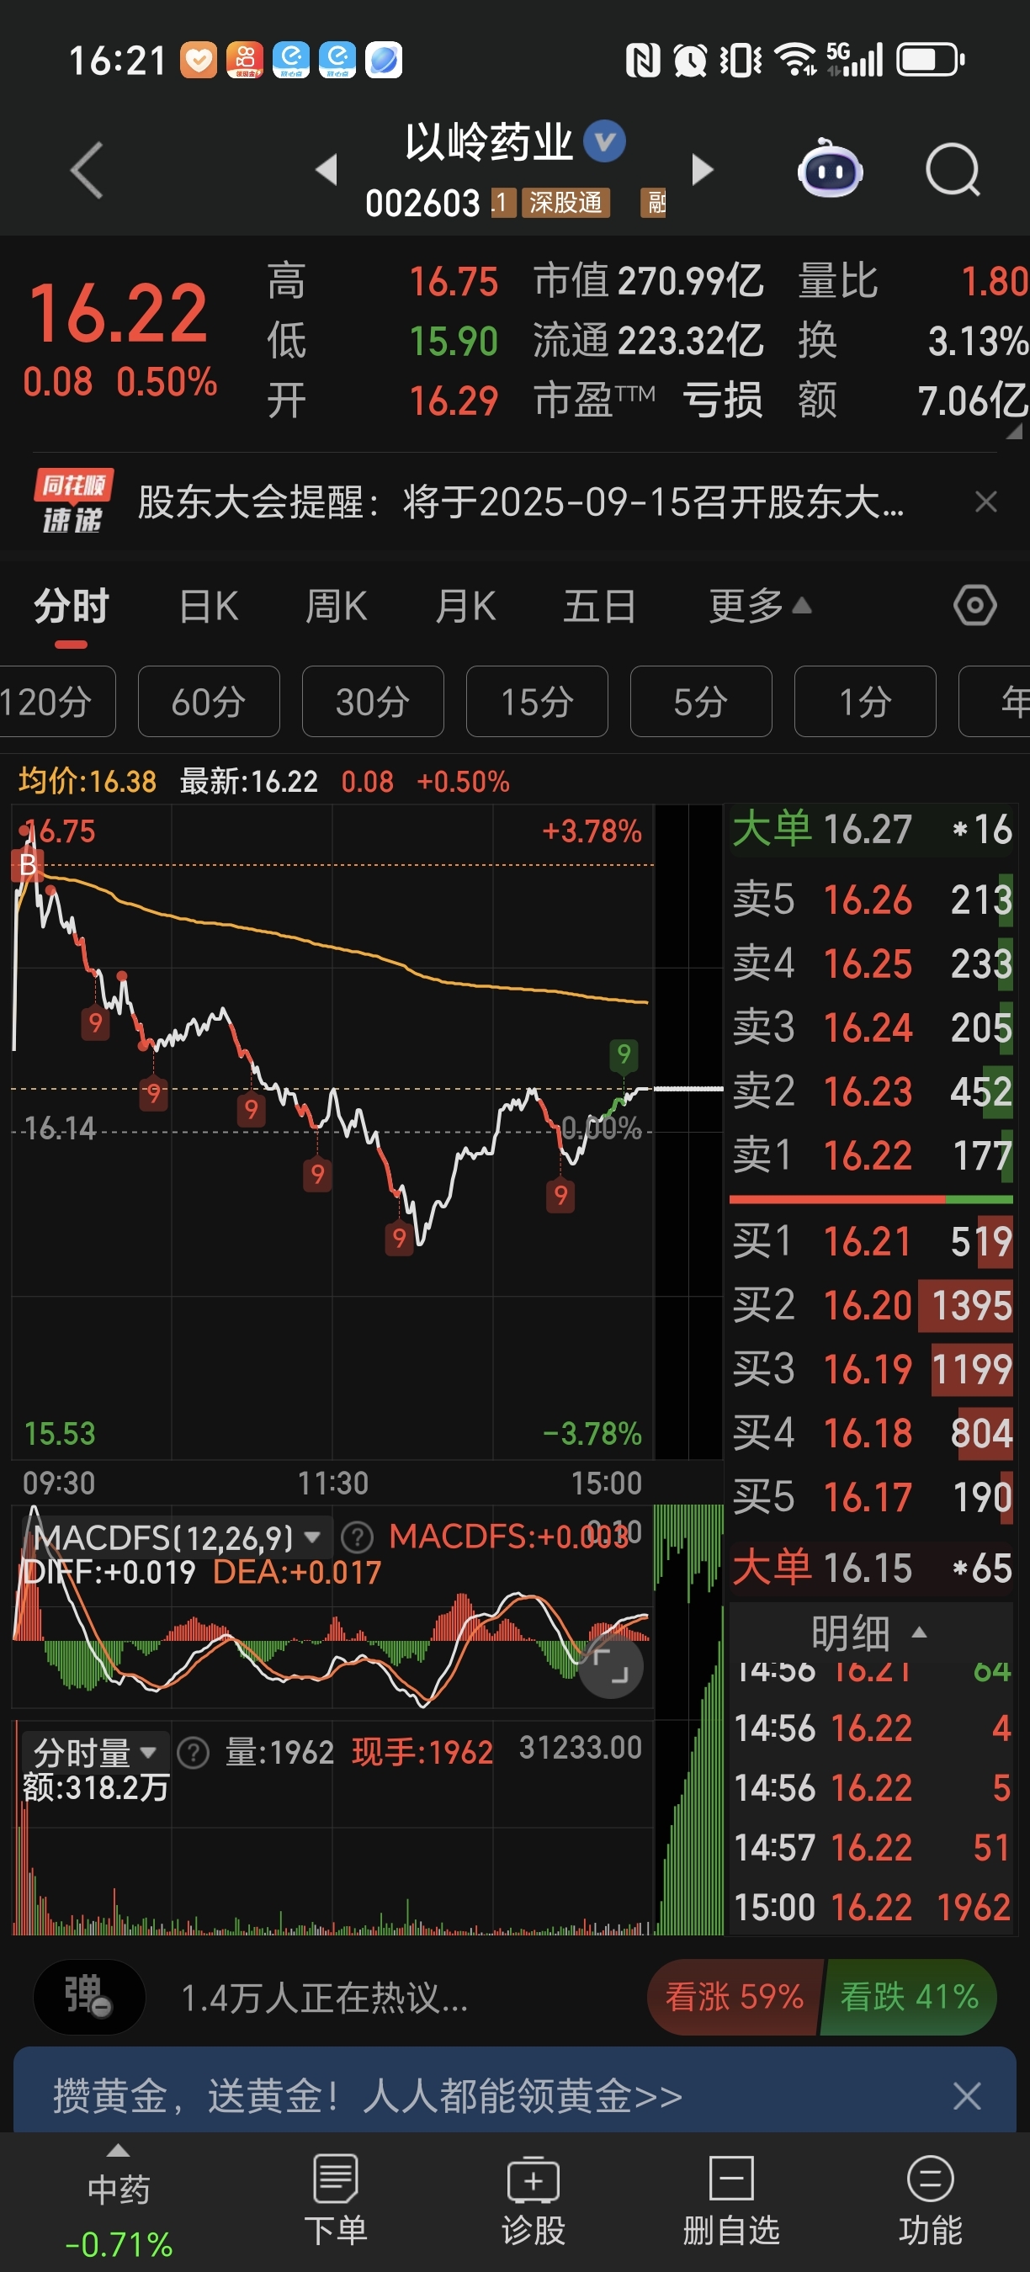Tap the 卖2 16.23 order row
The height and width of the screenshot is (2272, 1030).
(x=871, y=1092)
